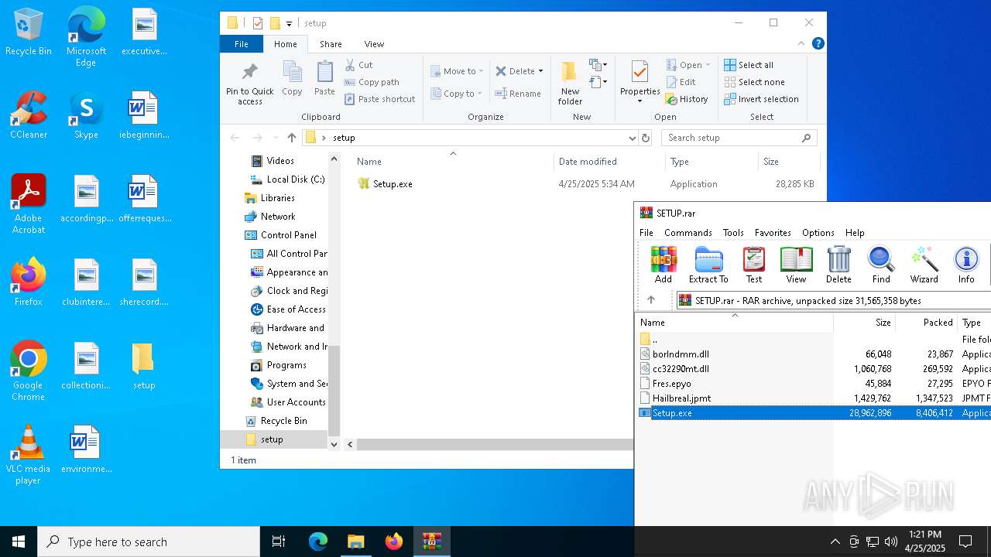This screenshot has height=557, width=991.
Task: Open the Copy to dropdown
Action: click(457, 94)
